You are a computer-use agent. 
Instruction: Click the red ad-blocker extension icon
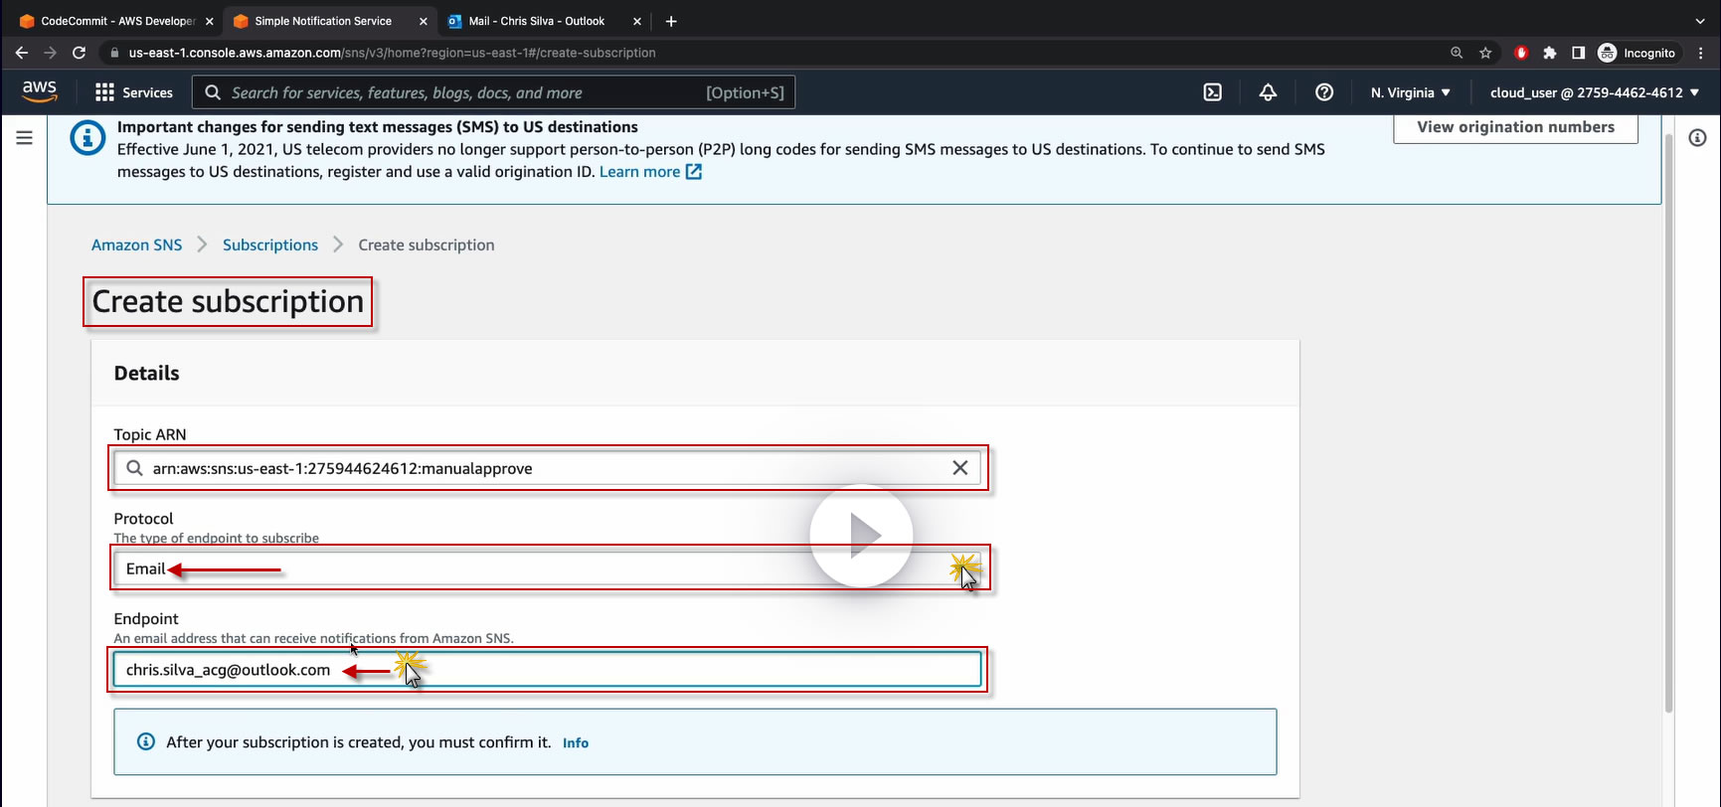1520,53
